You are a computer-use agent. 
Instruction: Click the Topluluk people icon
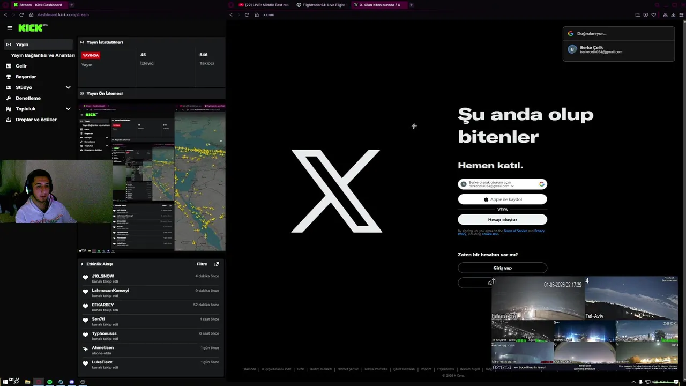point(9,109)
